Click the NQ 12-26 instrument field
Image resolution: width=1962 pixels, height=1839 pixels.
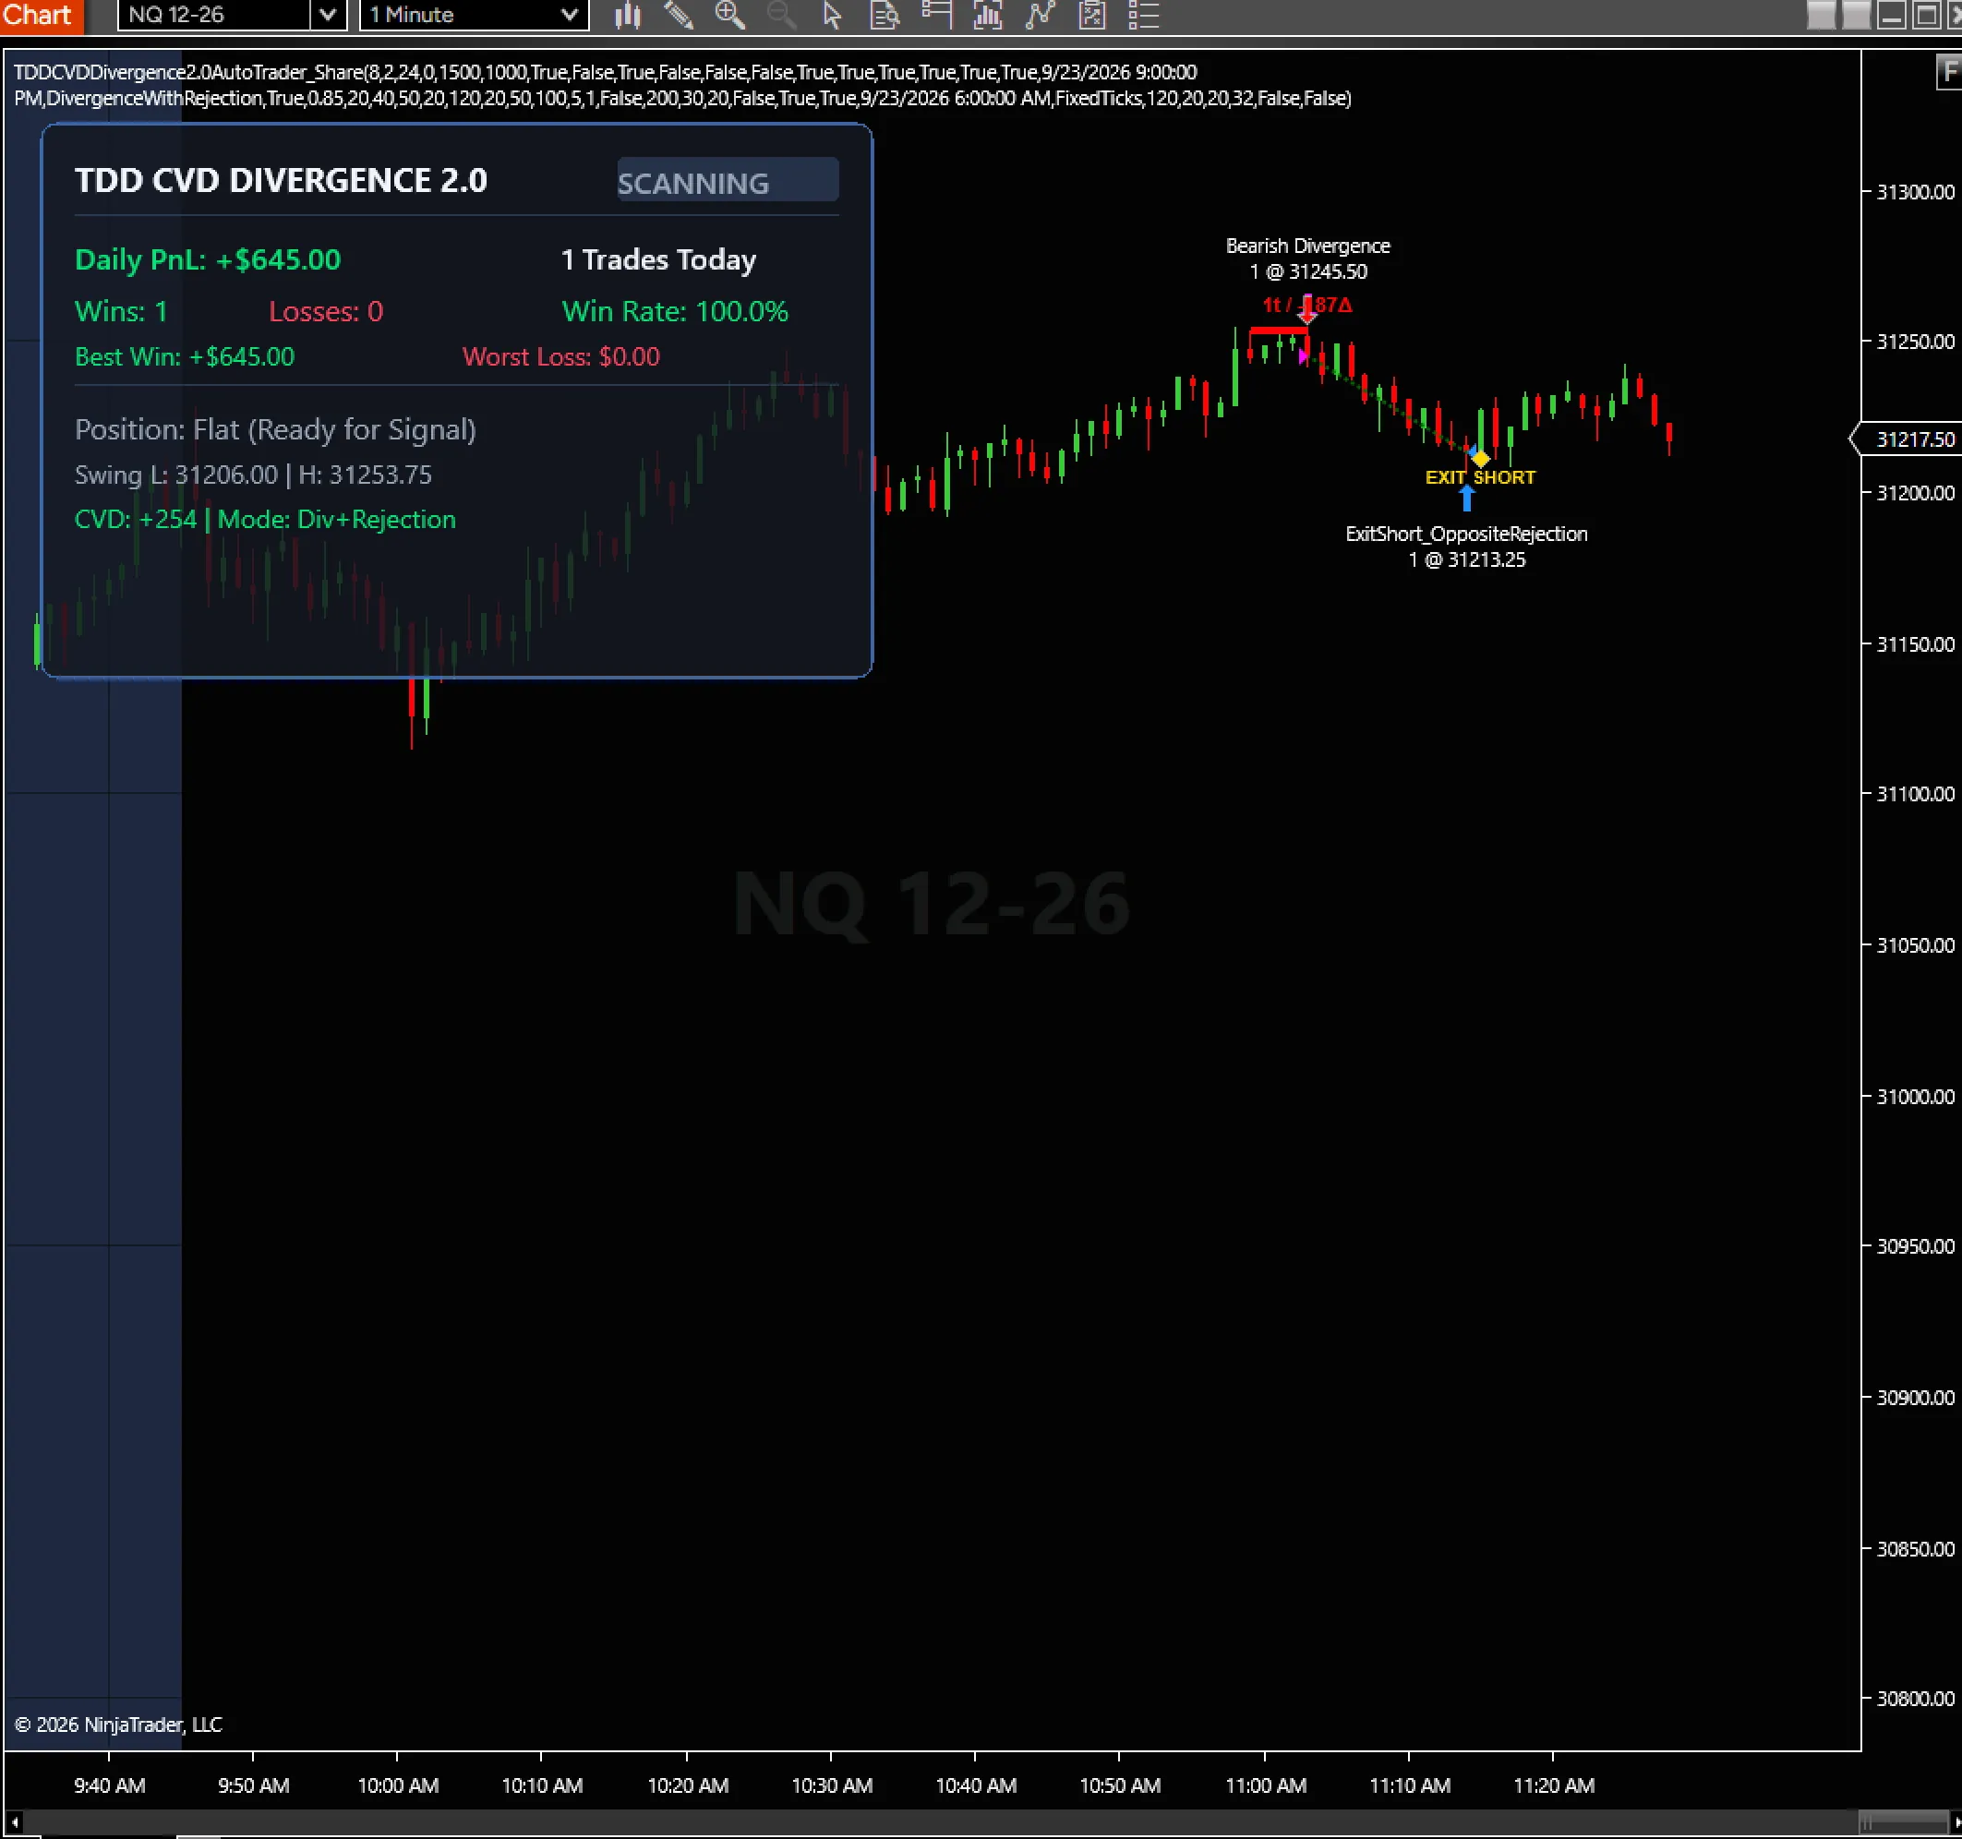214,15
